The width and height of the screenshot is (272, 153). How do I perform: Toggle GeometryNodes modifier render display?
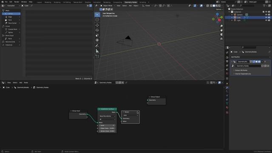[x=259, y=62]
